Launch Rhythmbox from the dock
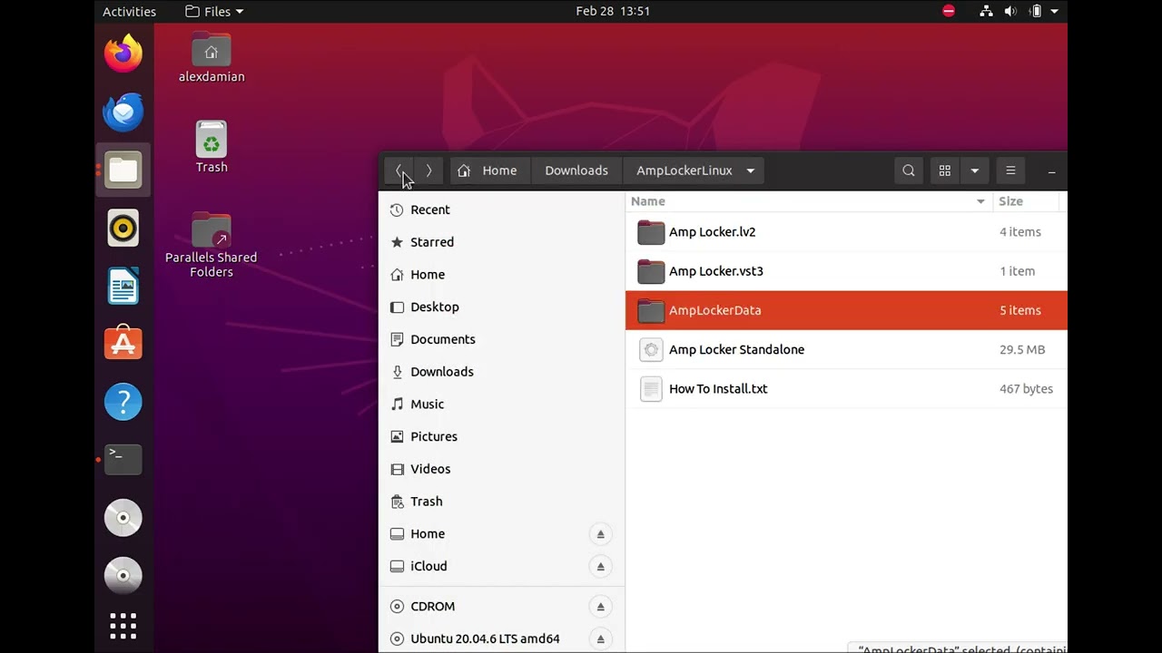The height and width of the screenshot is (653, 1162). (x=123, y=228)
